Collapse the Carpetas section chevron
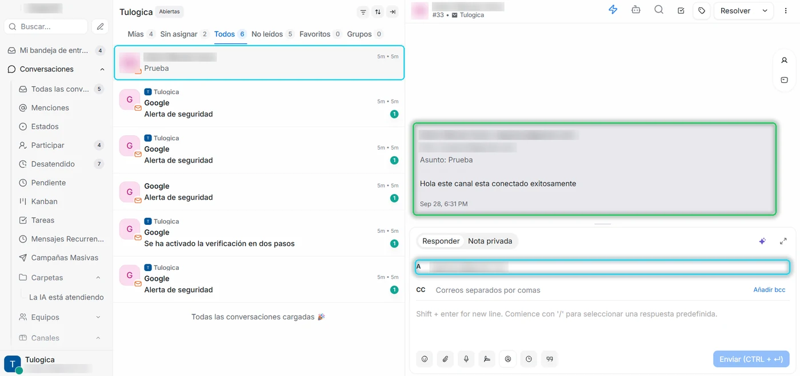The height and width of the screenshot is (376, 800). 98,278
